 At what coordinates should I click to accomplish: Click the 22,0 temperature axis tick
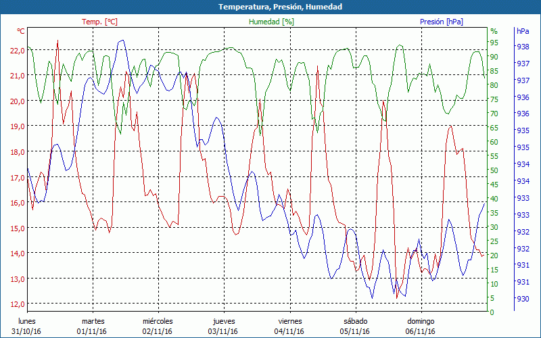coord(17,50)
